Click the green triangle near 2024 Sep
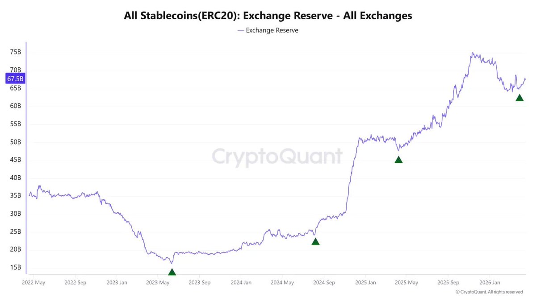 point(315,242)
